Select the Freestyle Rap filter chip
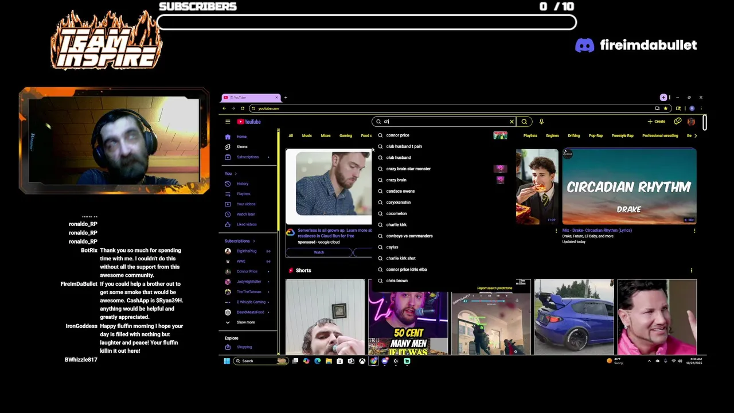 pos(623,136)
